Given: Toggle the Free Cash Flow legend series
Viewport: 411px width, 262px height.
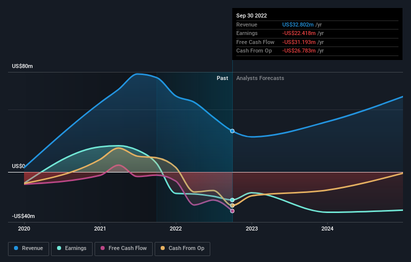Looking at the screenshot, I should (x=124, y=248).
